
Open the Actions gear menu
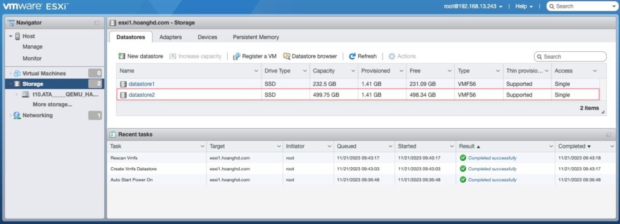(402, 56)
